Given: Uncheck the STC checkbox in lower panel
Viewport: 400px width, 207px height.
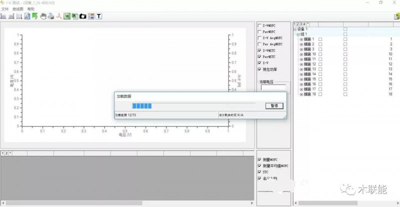Looking at the screenshot, I should point(259,172).
